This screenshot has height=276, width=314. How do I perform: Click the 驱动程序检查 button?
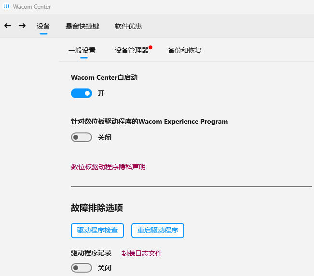pos(97,231)
